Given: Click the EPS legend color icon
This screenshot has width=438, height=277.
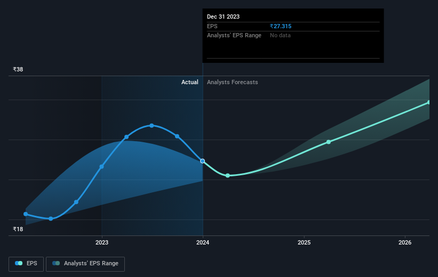Looking at the screenshot, I should [19, 263].
